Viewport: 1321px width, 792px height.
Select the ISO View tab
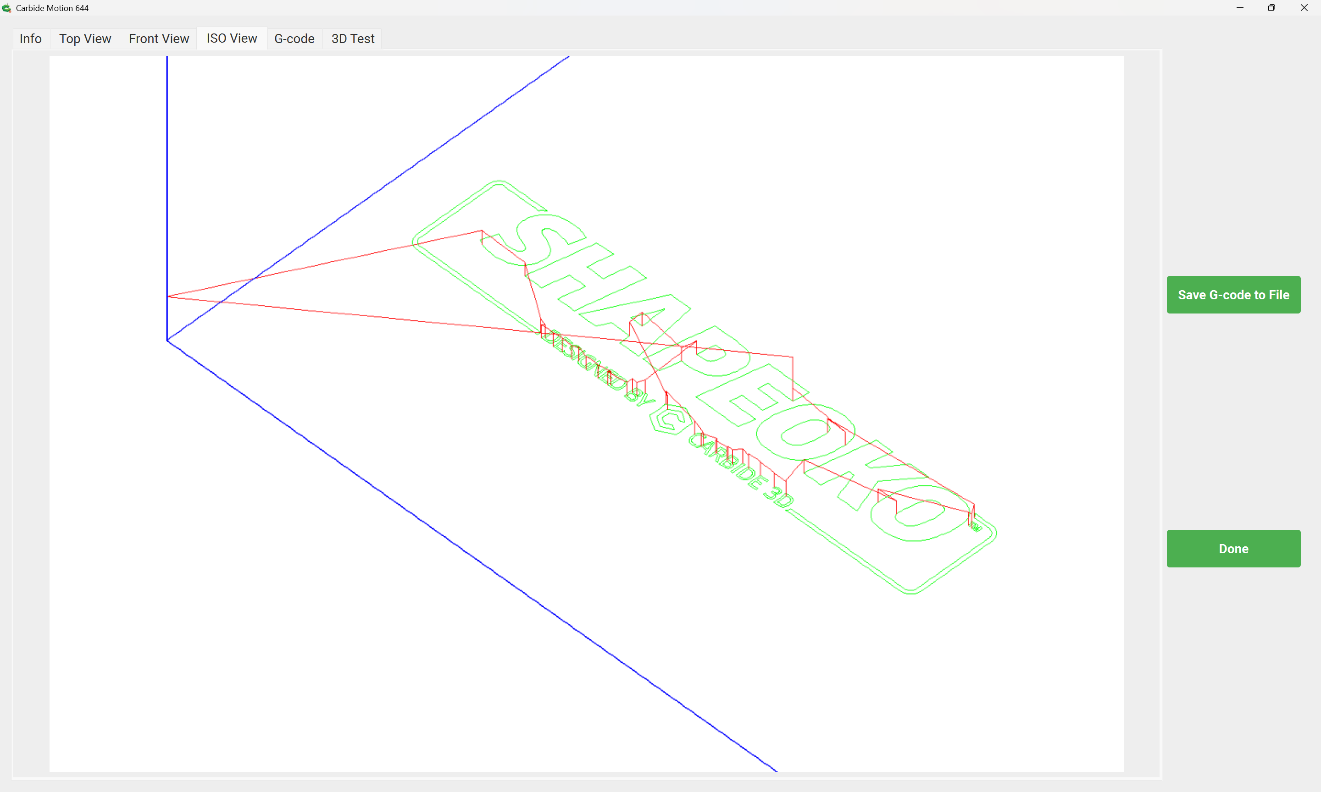pyautogui.click(x=232, y=38)
